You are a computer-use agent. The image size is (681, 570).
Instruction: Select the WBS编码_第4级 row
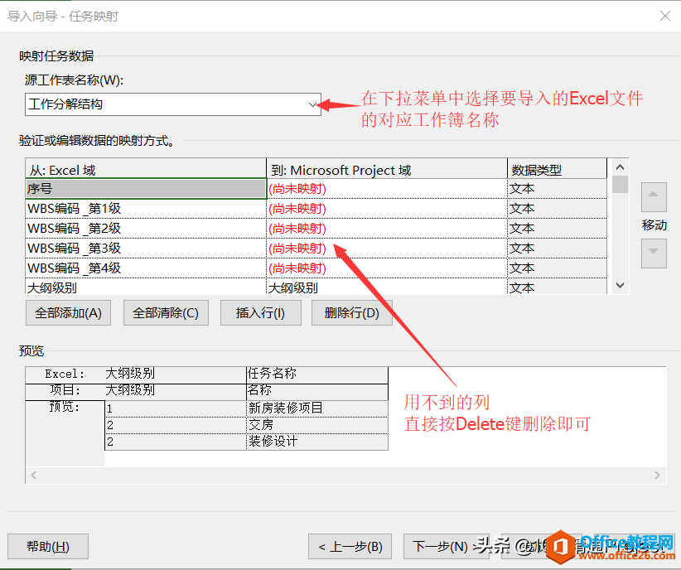coord(145,268)
